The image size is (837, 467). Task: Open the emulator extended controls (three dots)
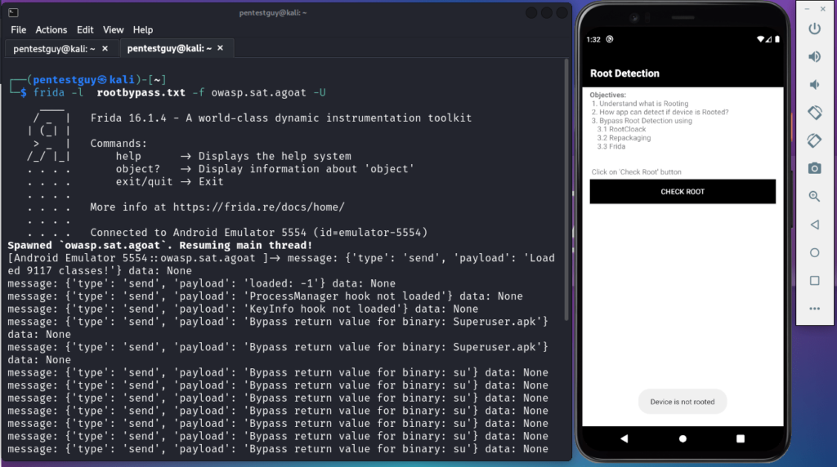coord(814,309)
